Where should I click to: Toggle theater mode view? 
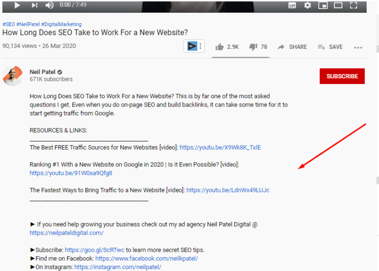pos(338,5)
